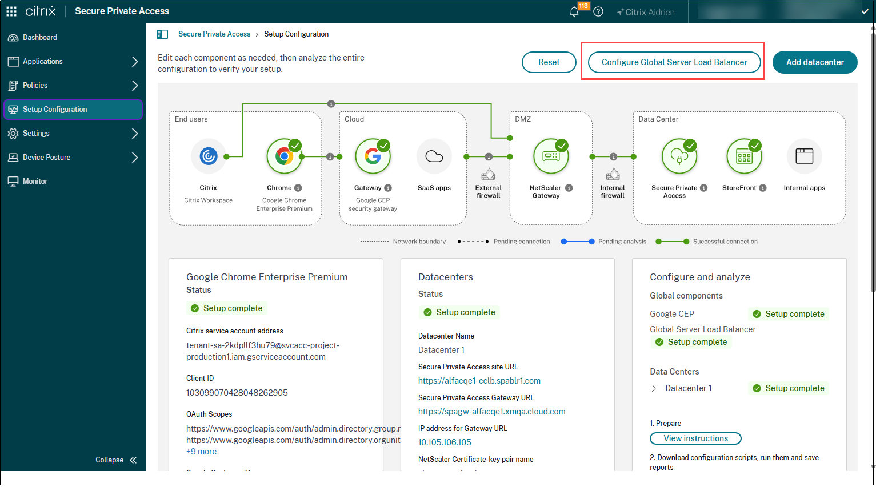Select the SaaS apps cloud icon
This screenshot has width=876, height=487.
coord(434,156)
